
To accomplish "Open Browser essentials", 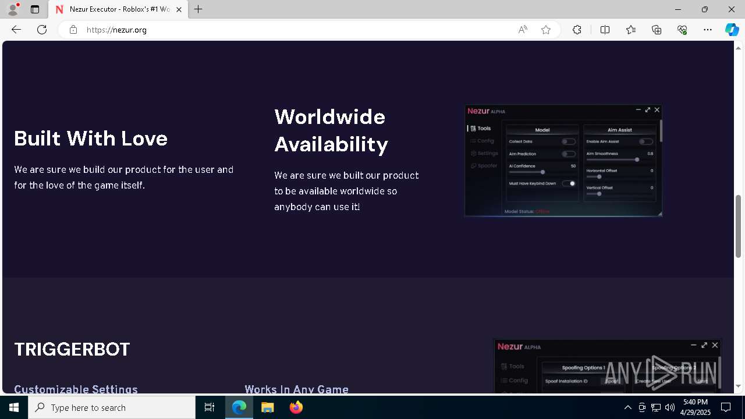I will (682, 30).
